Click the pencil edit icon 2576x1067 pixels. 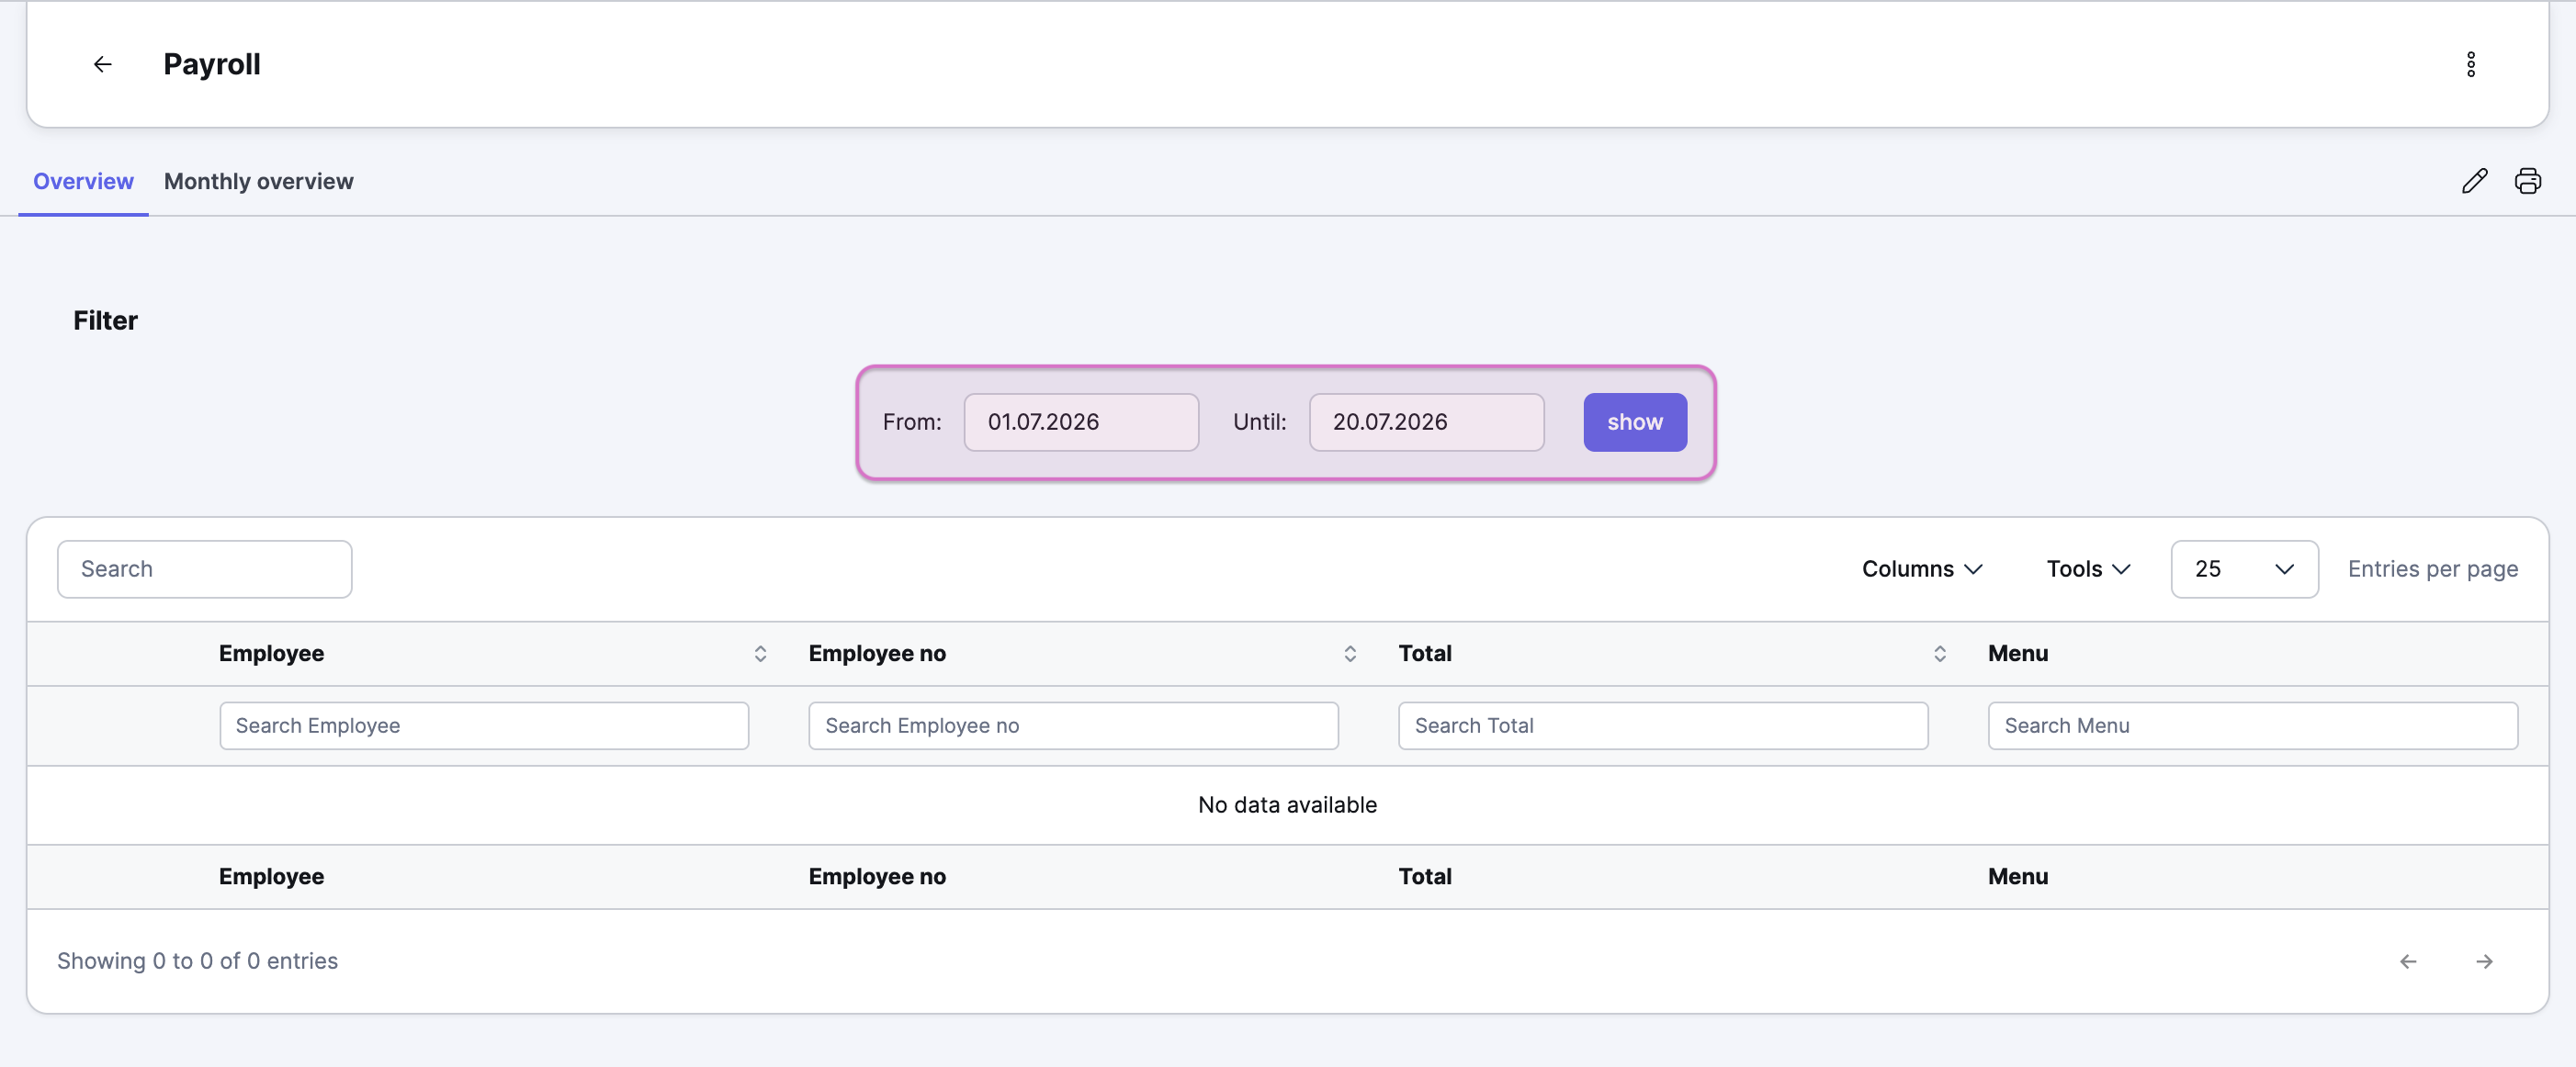click(2474, 181)
